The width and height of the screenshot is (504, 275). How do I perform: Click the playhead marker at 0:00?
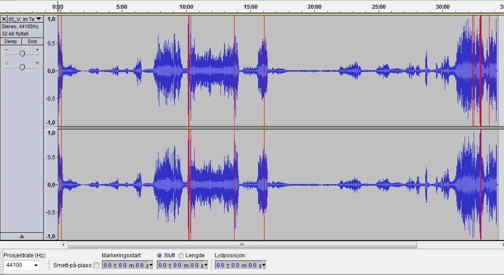59,8
